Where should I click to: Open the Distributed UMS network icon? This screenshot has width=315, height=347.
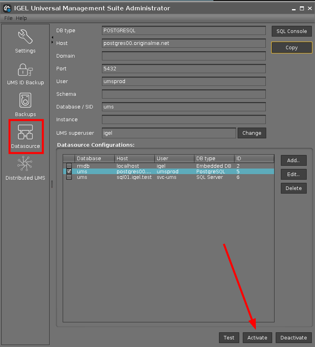tap(25, 164)
